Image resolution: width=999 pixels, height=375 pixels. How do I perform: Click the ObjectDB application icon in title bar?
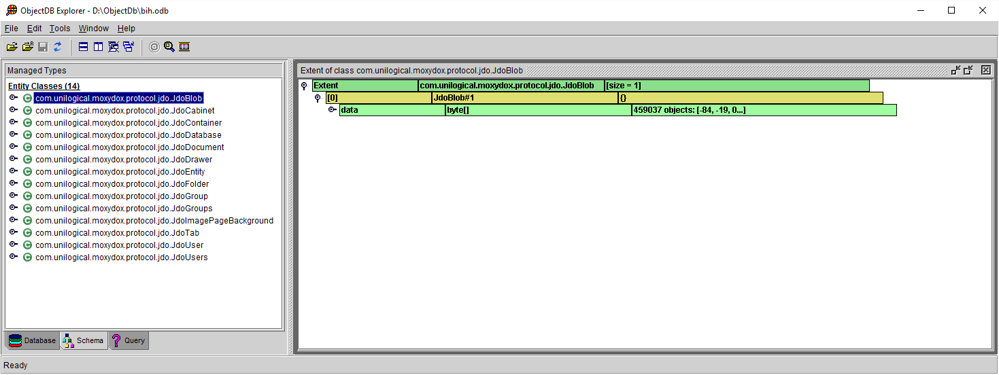[x=12, y=10]
